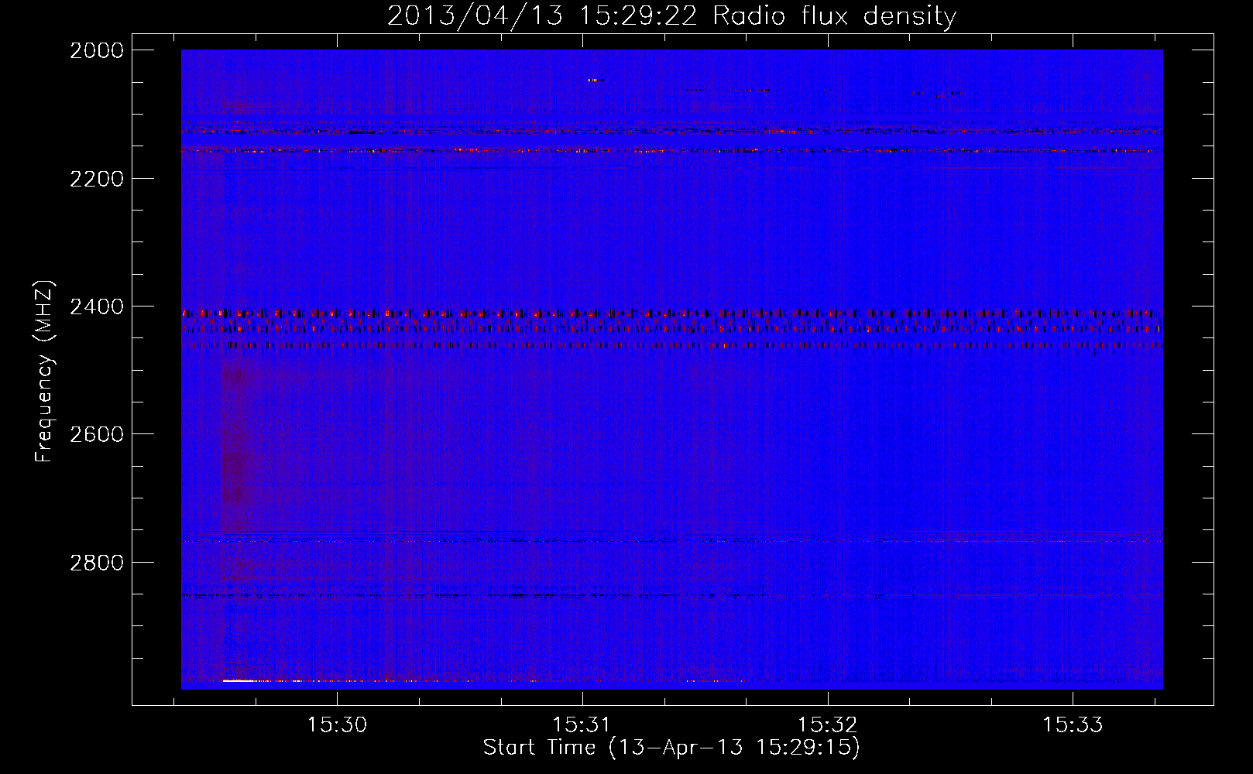The height and width of the screenshot is (774, 1253).
Task: Click the 15:30 time axis label
Action: 337,725
